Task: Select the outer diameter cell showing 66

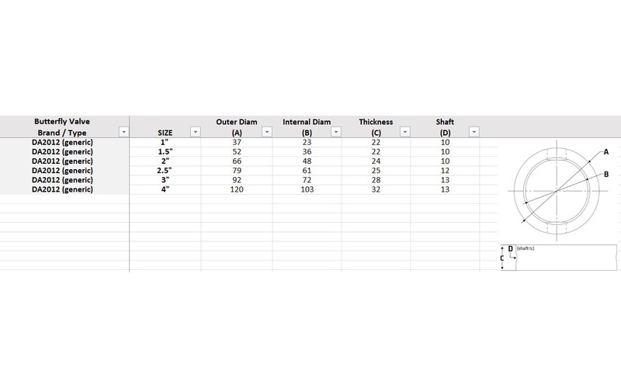Action: point(237,161)
